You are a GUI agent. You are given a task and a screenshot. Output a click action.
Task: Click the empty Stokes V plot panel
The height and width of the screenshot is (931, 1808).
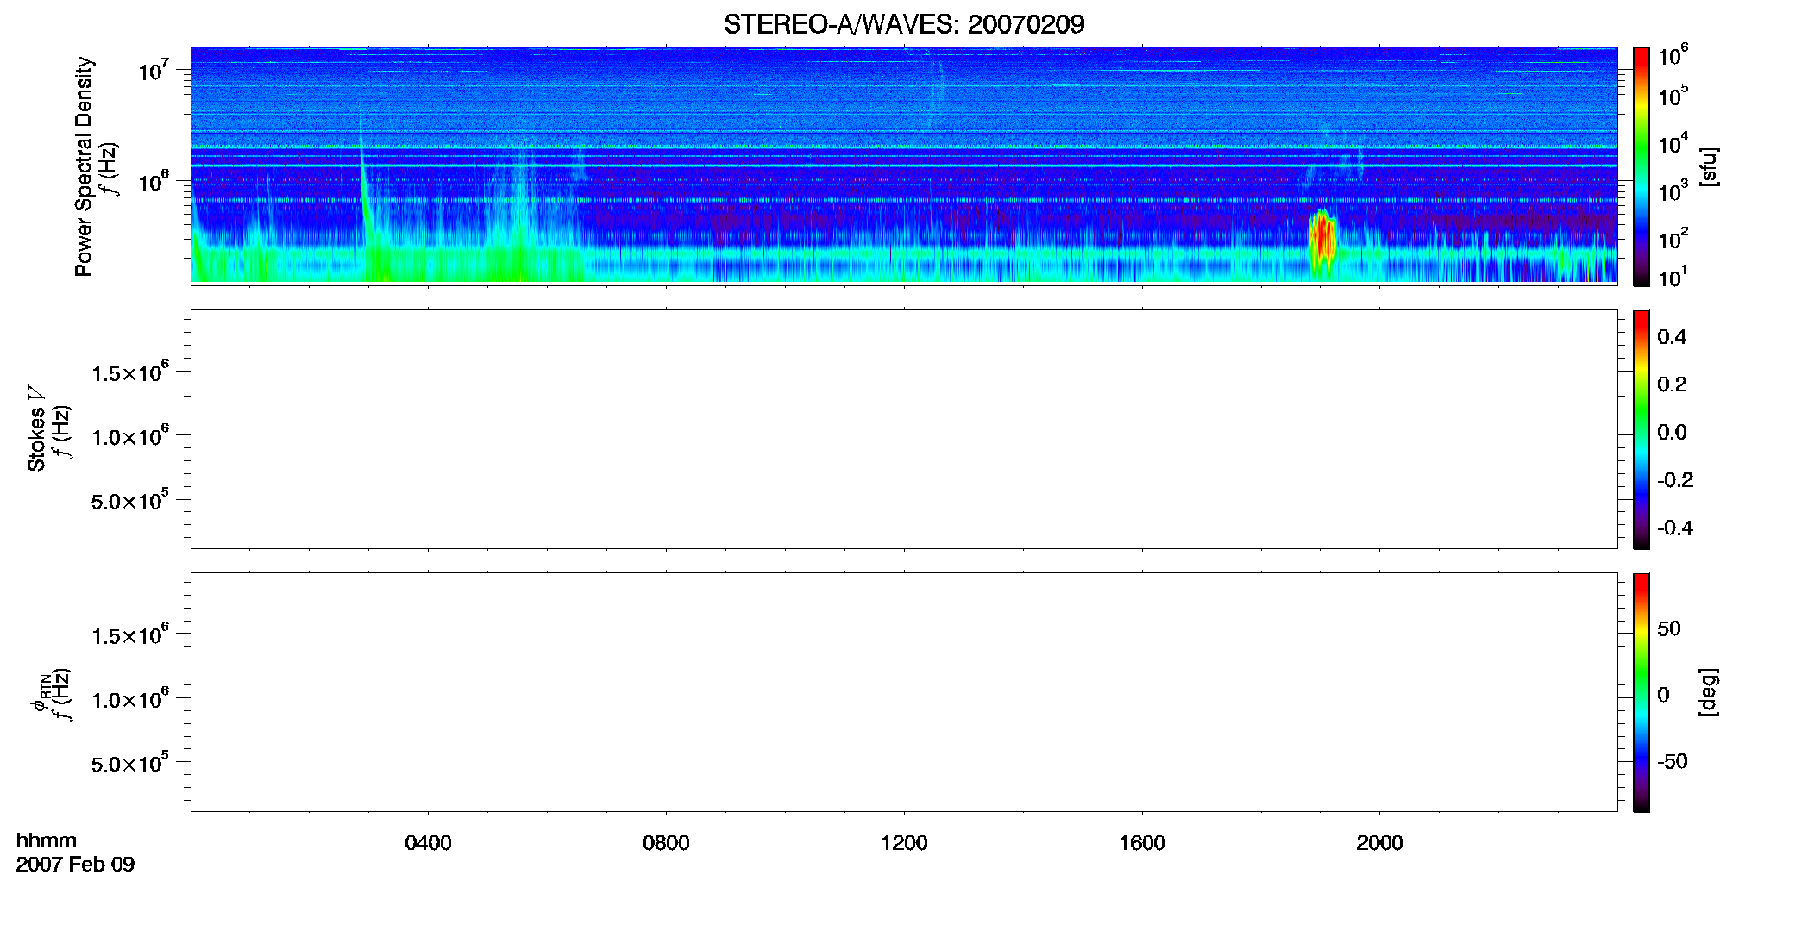(904, 429)
